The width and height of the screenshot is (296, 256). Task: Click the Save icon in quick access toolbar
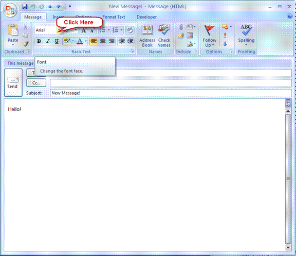point(25,7)
